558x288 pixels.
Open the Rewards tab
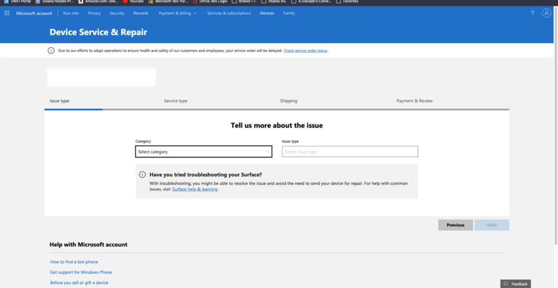(x=141, y=13)
